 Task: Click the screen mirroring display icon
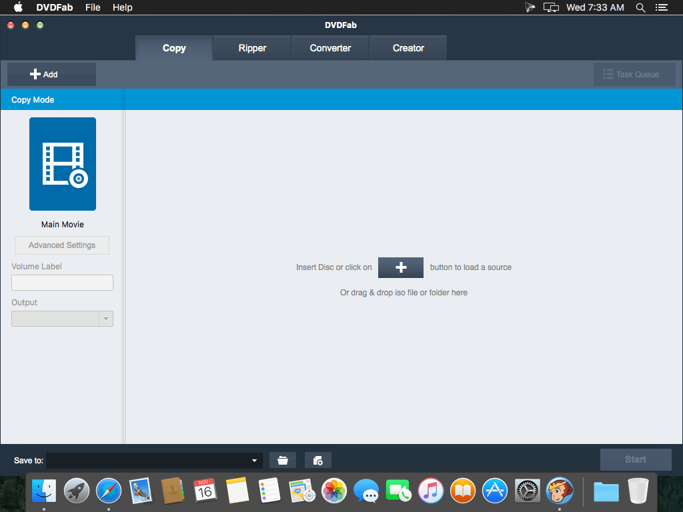point(551,7)
